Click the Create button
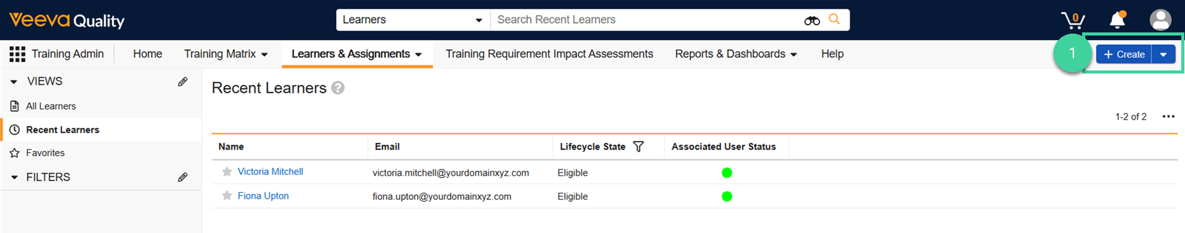Viewport: 1185px width, 233px height. click(1124, 55)
